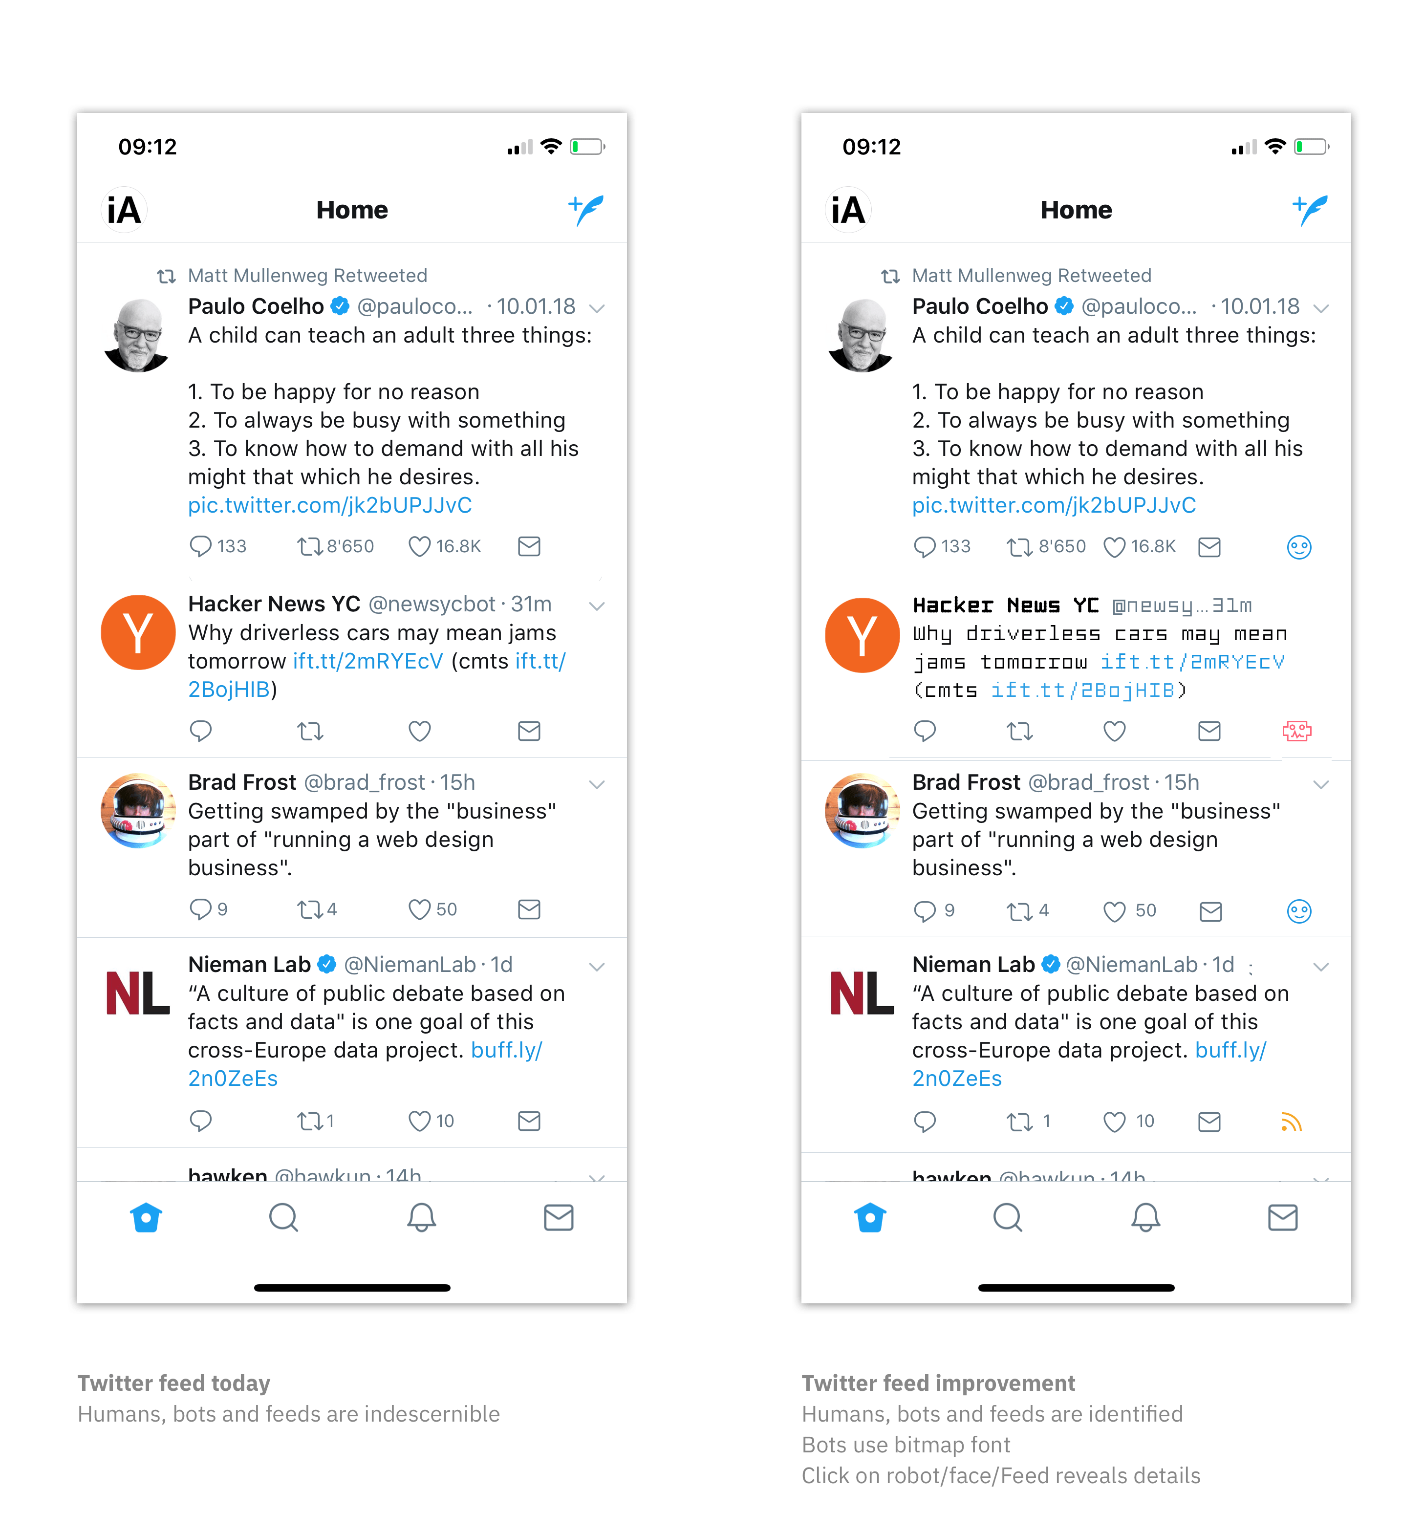The width and height of the screenshot is (1424, 1534).
Task: Open Notifications bell tab in right phone
Action: (x=1145, y=1218)
